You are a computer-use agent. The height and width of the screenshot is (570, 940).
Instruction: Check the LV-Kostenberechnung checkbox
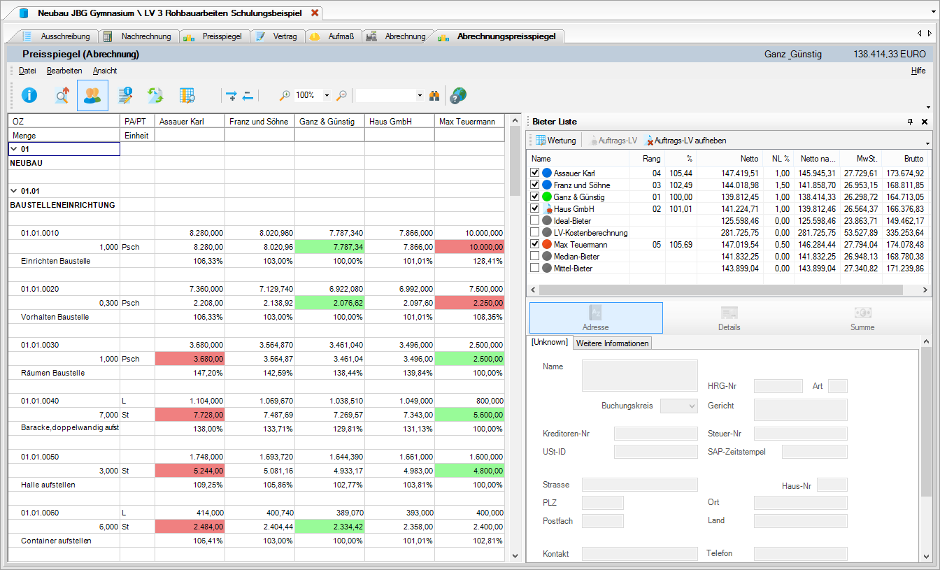pos(535,232)
